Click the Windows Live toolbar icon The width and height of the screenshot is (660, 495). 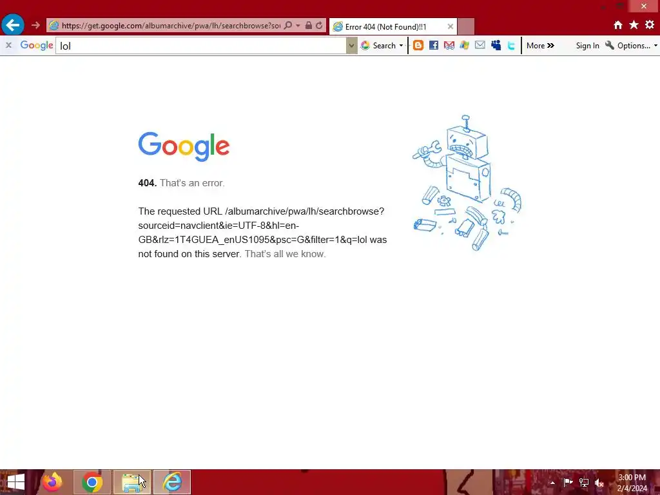(464, 46)
